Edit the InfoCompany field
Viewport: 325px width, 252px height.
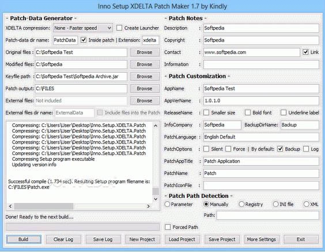tap(222, 125)
